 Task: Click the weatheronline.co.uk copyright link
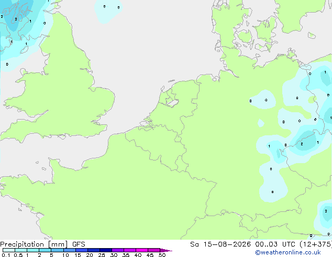click(x=288, y=252)
